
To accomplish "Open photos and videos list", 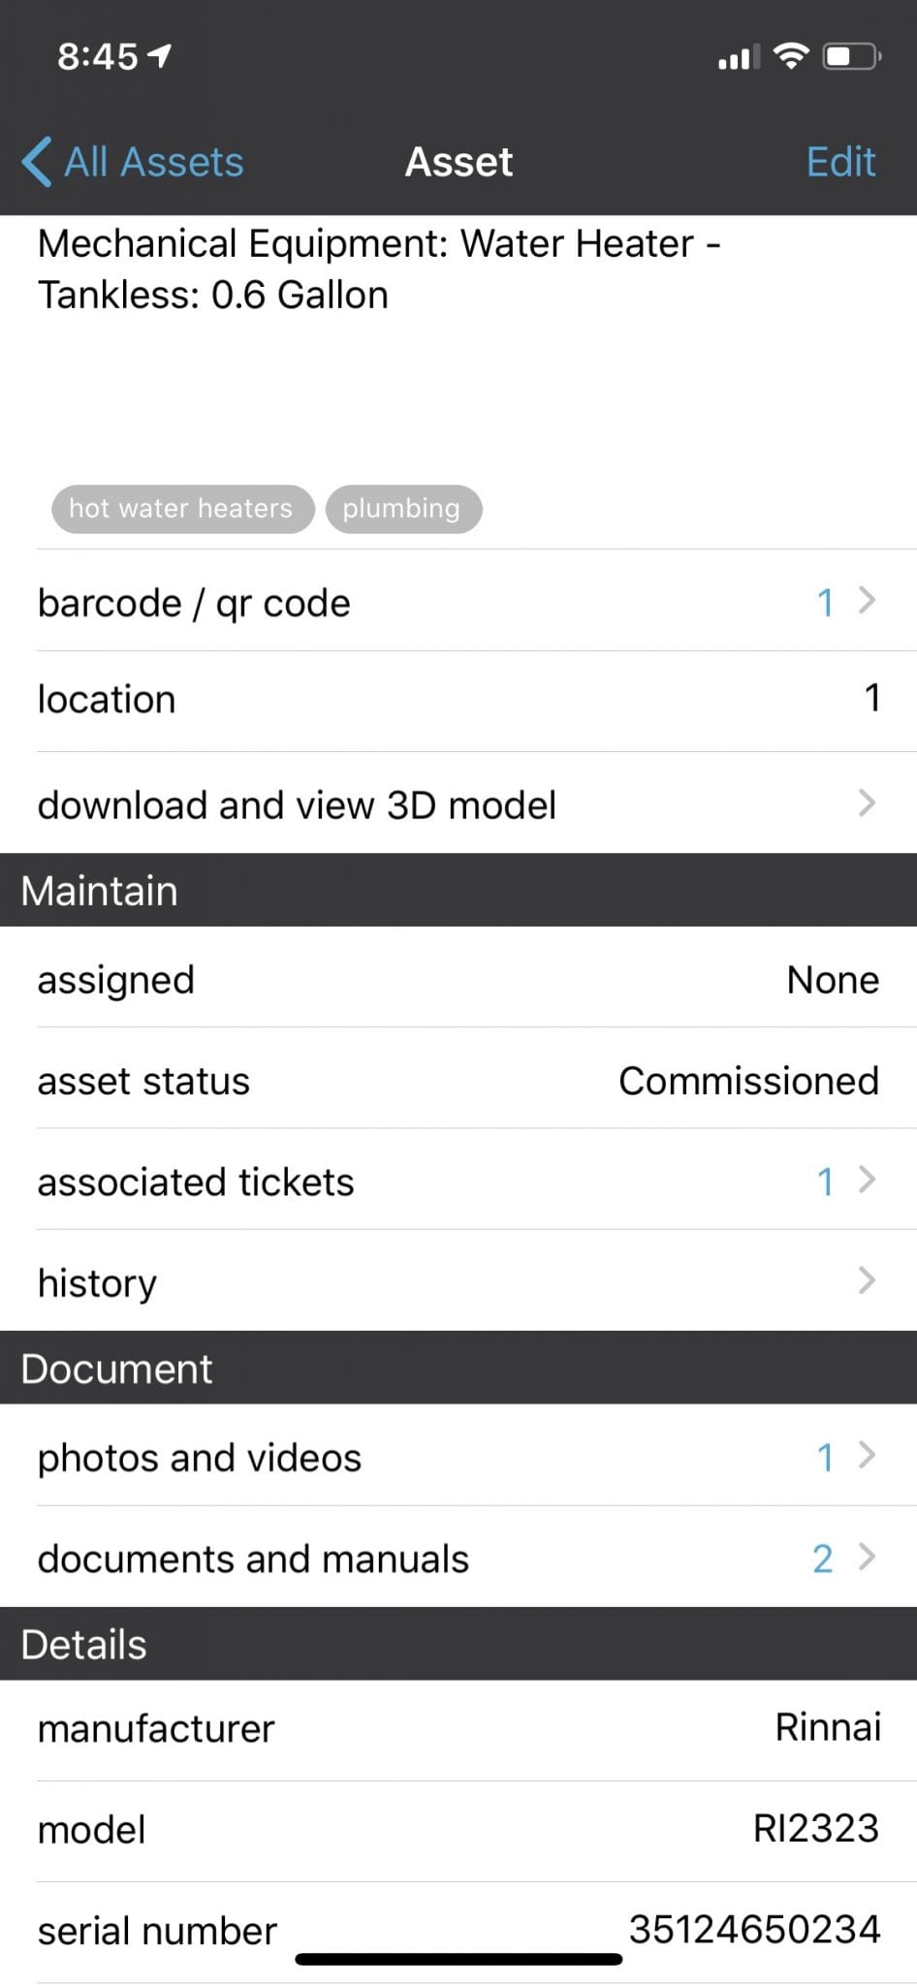I will 458,1457.
